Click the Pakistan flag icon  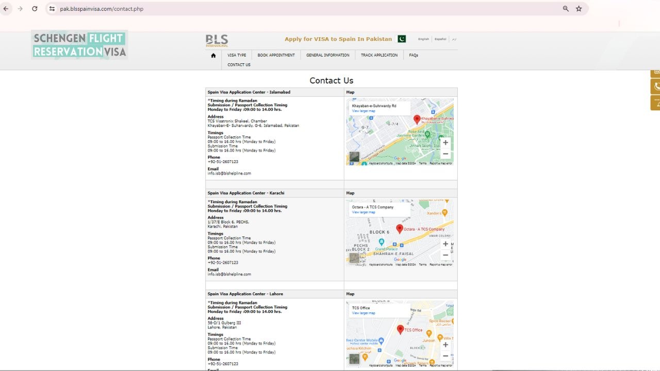tap(402, 39)
